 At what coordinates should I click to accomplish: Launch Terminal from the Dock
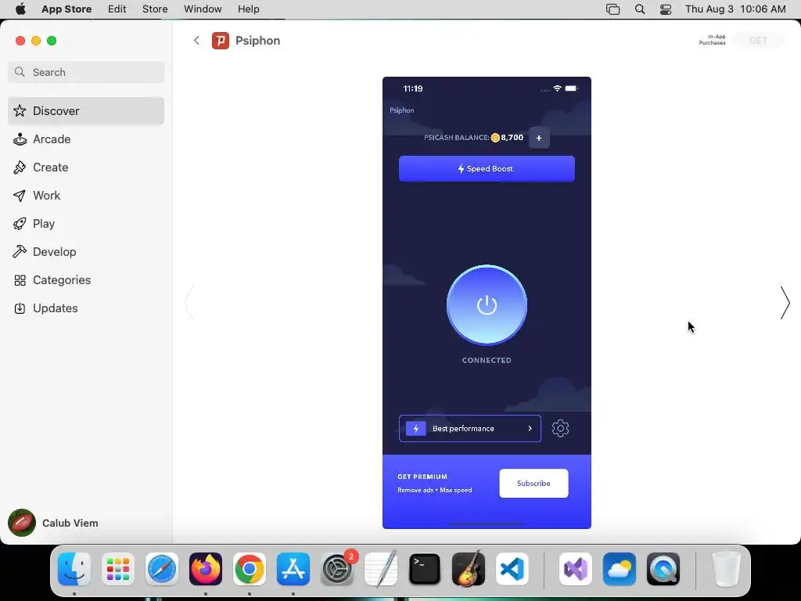click(x=425, y=569)
